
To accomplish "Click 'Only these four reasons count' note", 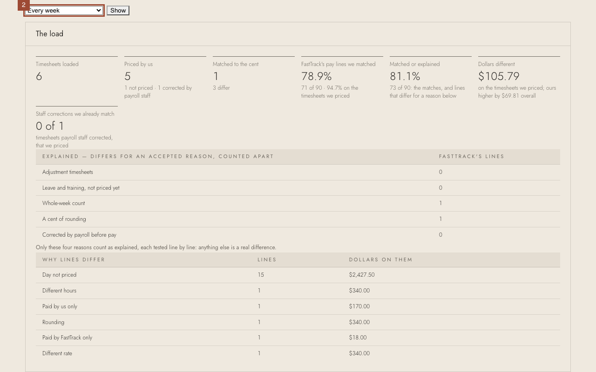I will point(156,247).
